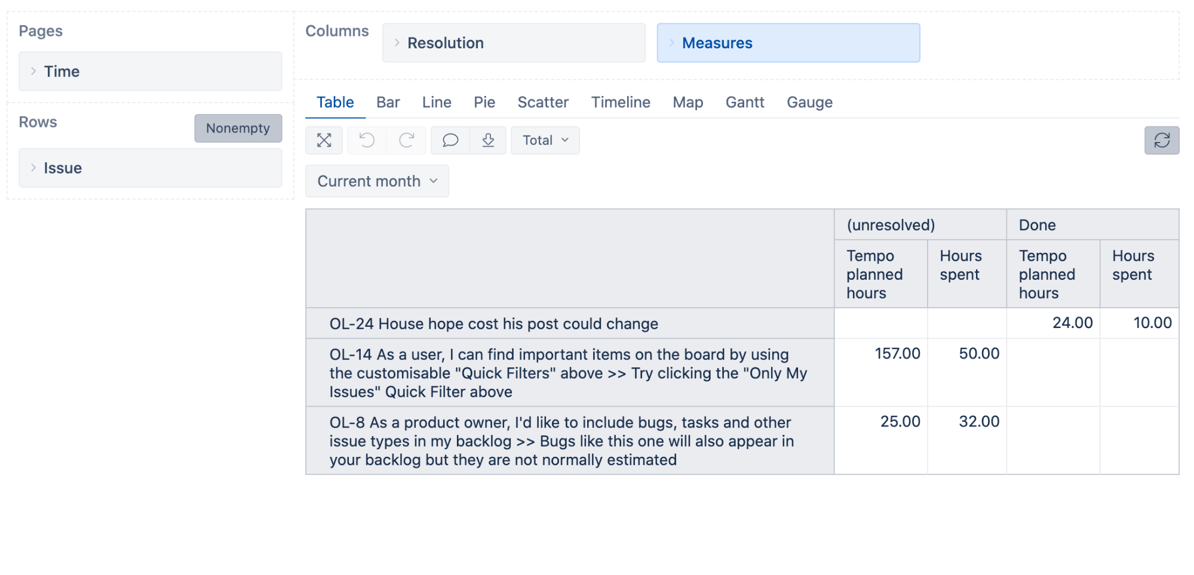Screen dimensions: 1194x575
Task: Click the fullscreen expand arrows icon
Action: 324,140
